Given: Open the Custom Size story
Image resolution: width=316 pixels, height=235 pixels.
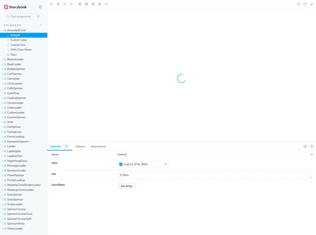Looking at the screenshot, I should click(18, 45).
